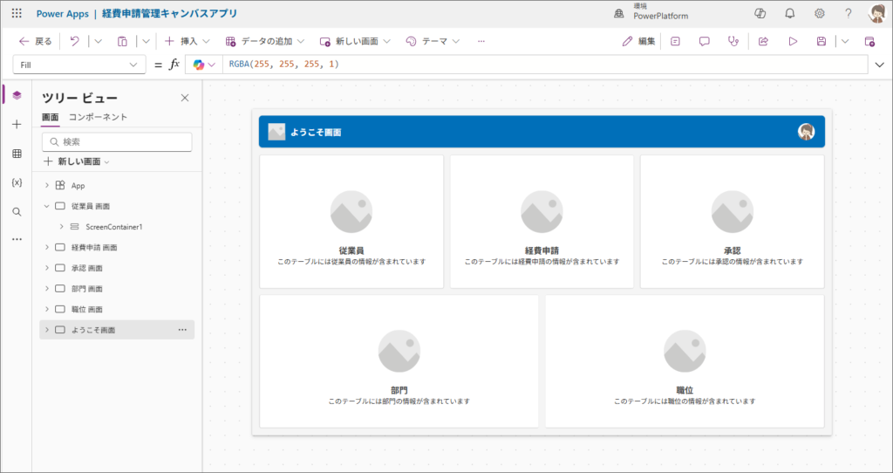Click the ようこそ画面 header image placeholder
This screenshot has width=893, height=473.
[276, 132]
